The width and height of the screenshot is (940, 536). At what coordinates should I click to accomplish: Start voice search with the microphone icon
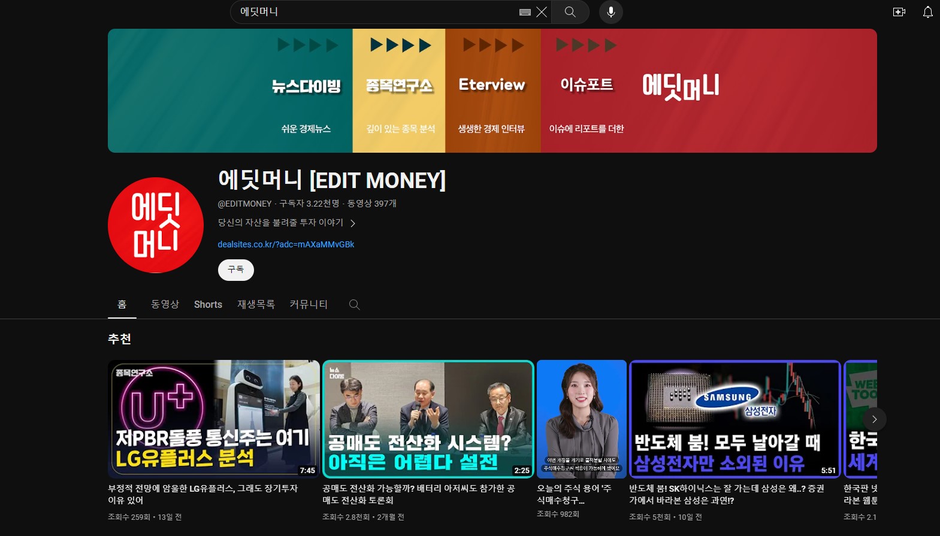611,12
